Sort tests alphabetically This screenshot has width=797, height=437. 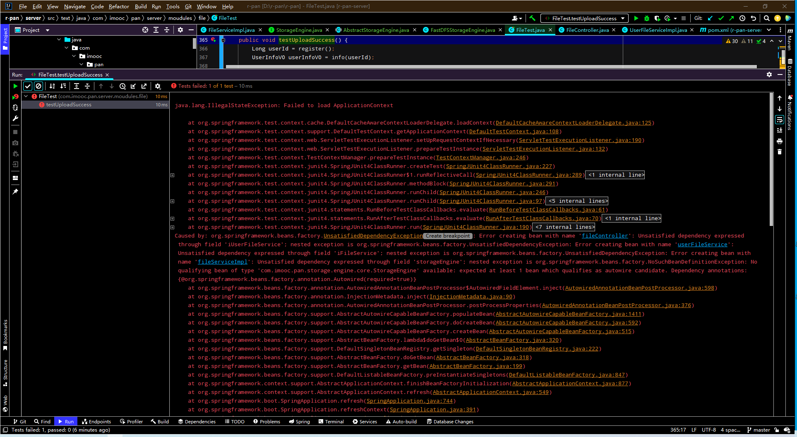tap(52, 86)
